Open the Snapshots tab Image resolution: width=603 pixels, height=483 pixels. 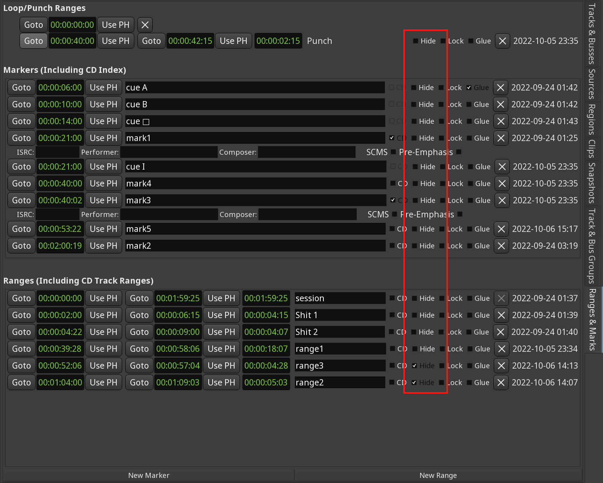pyautogui.click(x=592, y=183)
